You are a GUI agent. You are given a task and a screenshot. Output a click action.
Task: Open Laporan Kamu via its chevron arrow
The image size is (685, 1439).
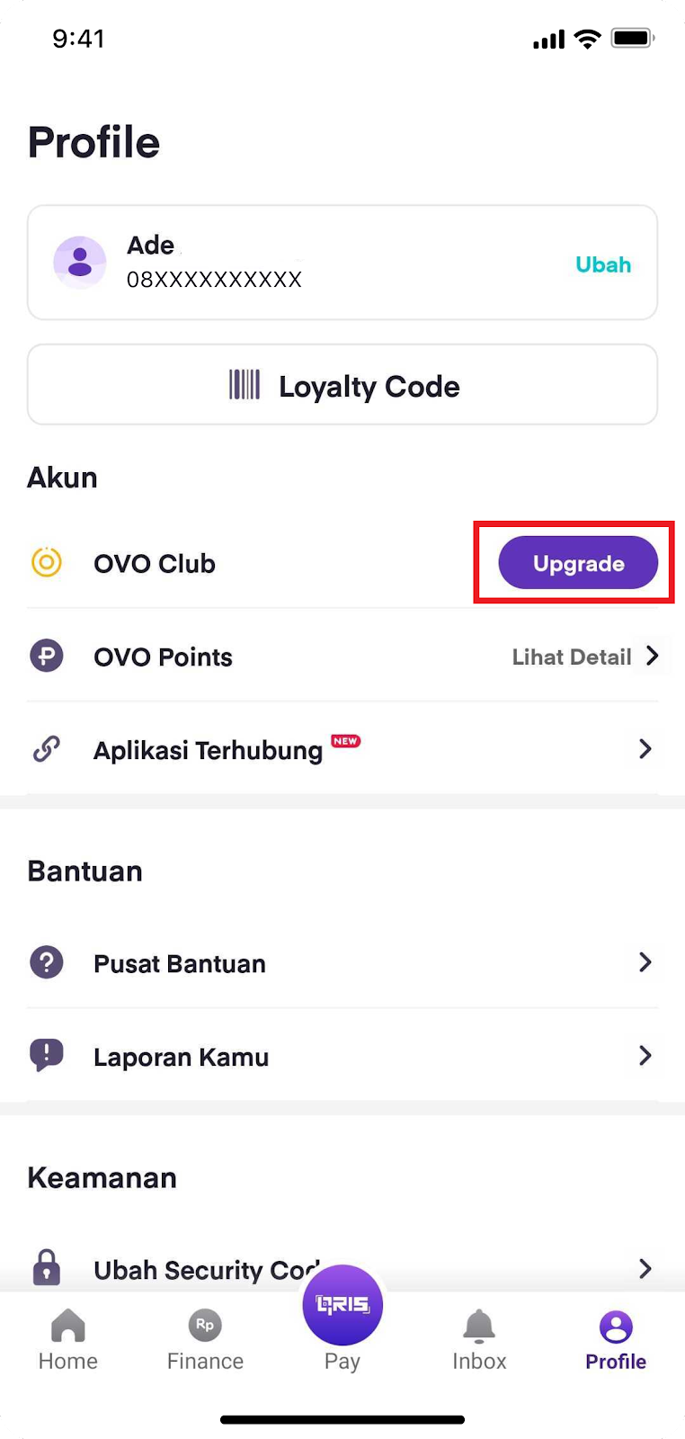click(645, 1055)
